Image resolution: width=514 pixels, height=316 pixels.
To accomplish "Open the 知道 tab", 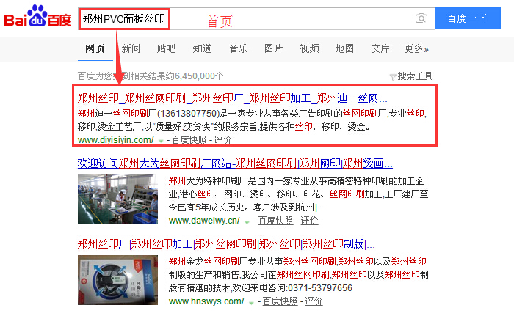I will pyautogui.click(x=202, y=49).
